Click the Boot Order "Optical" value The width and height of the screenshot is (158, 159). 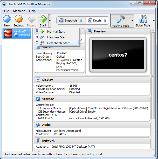[61, 57]
